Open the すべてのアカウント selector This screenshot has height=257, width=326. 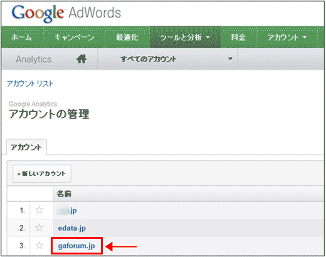168,59
